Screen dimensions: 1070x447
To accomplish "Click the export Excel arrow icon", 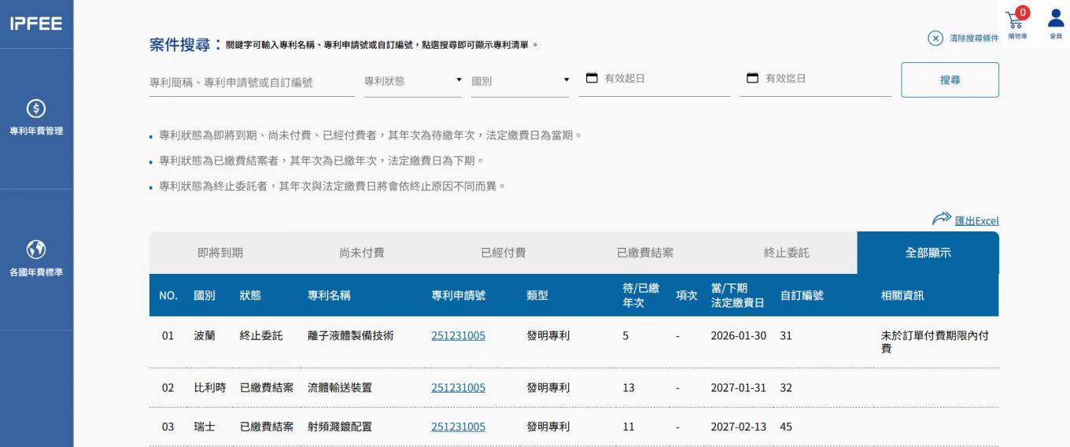I will click(x=941, y=220).
